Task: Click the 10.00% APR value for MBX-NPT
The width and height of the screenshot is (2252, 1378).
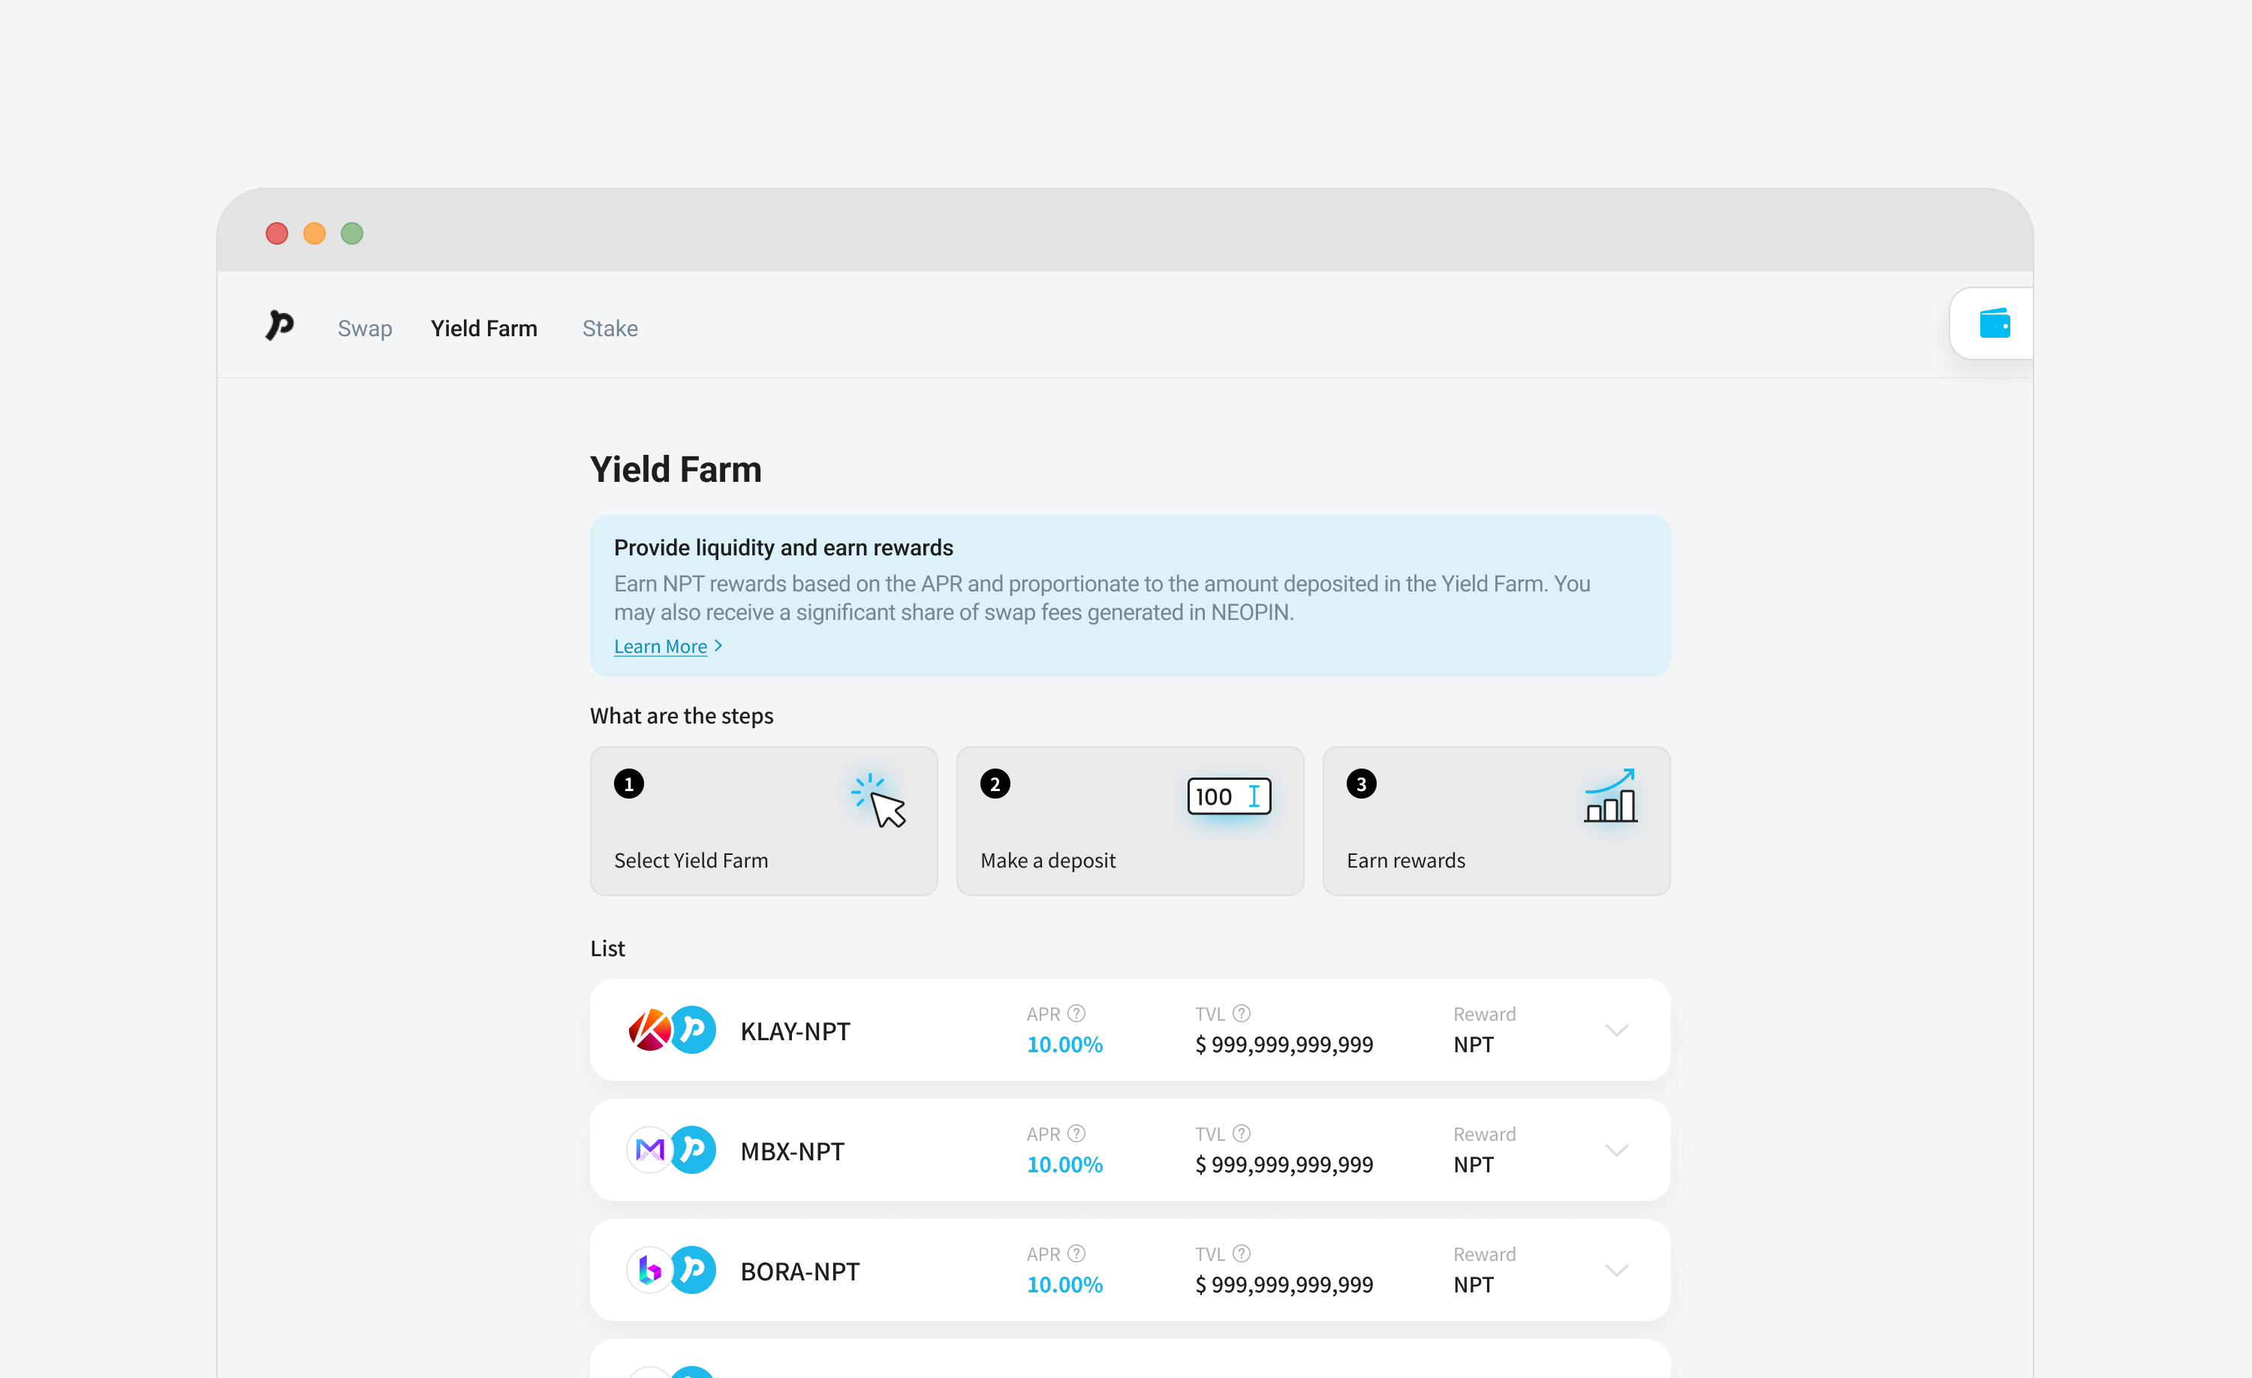Action: coord(1064,1164)
